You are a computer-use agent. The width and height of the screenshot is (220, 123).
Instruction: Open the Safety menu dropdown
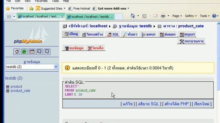click(191, 16)
